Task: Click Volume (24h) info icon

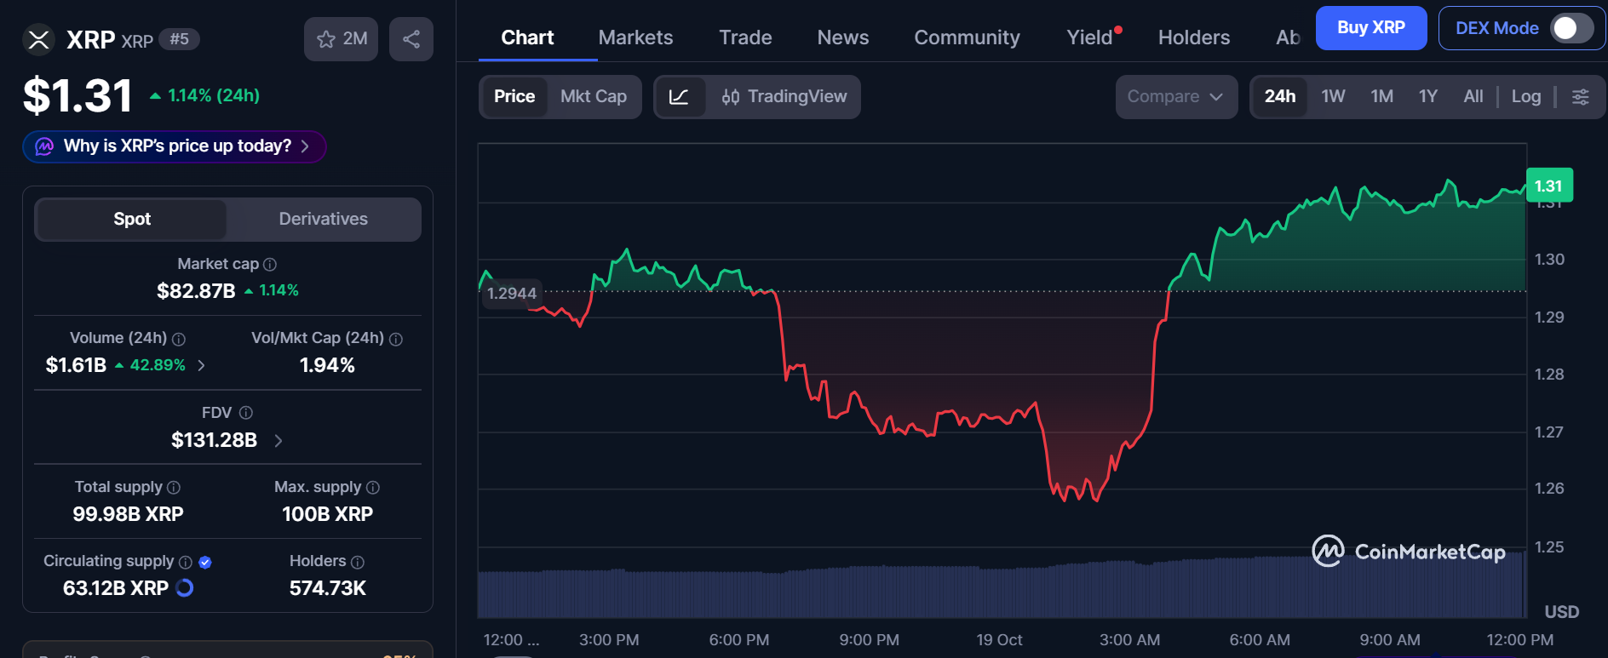Action: pyautogui.click(x=179, y=339)
